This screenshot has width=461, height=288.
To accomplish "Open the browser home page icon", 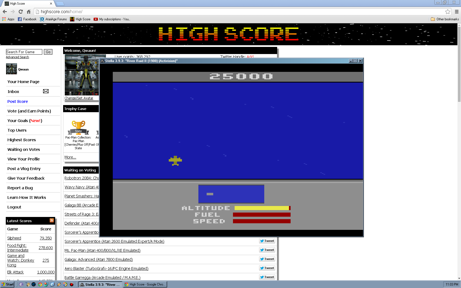I will pyautogui.click(x=29, y=12).
